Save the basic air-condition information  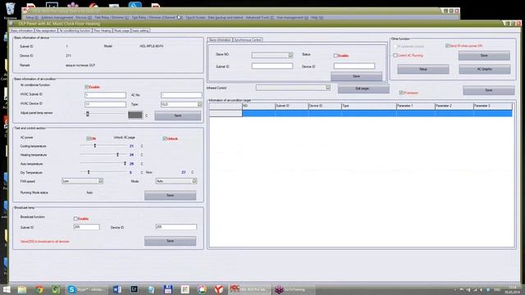click(x=178, y=116)
